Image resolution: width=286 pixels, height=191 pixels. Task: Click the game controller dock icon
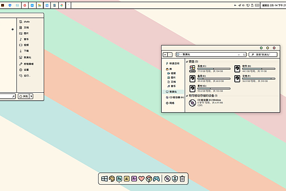point(157,179)
